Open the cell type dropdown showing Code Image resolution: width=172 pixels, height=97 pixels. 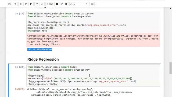[x=79, y=4]
